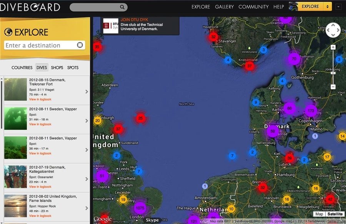Click the blue 7 cluster near Hull

[138, 171]
